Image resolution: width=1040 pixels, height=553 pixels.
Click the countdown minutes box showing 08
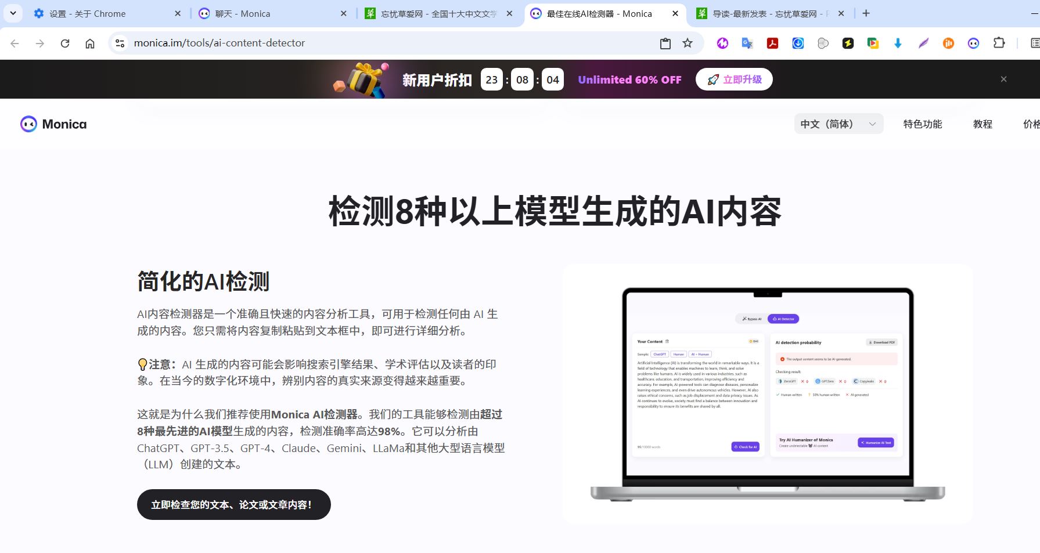click(523, 79)
